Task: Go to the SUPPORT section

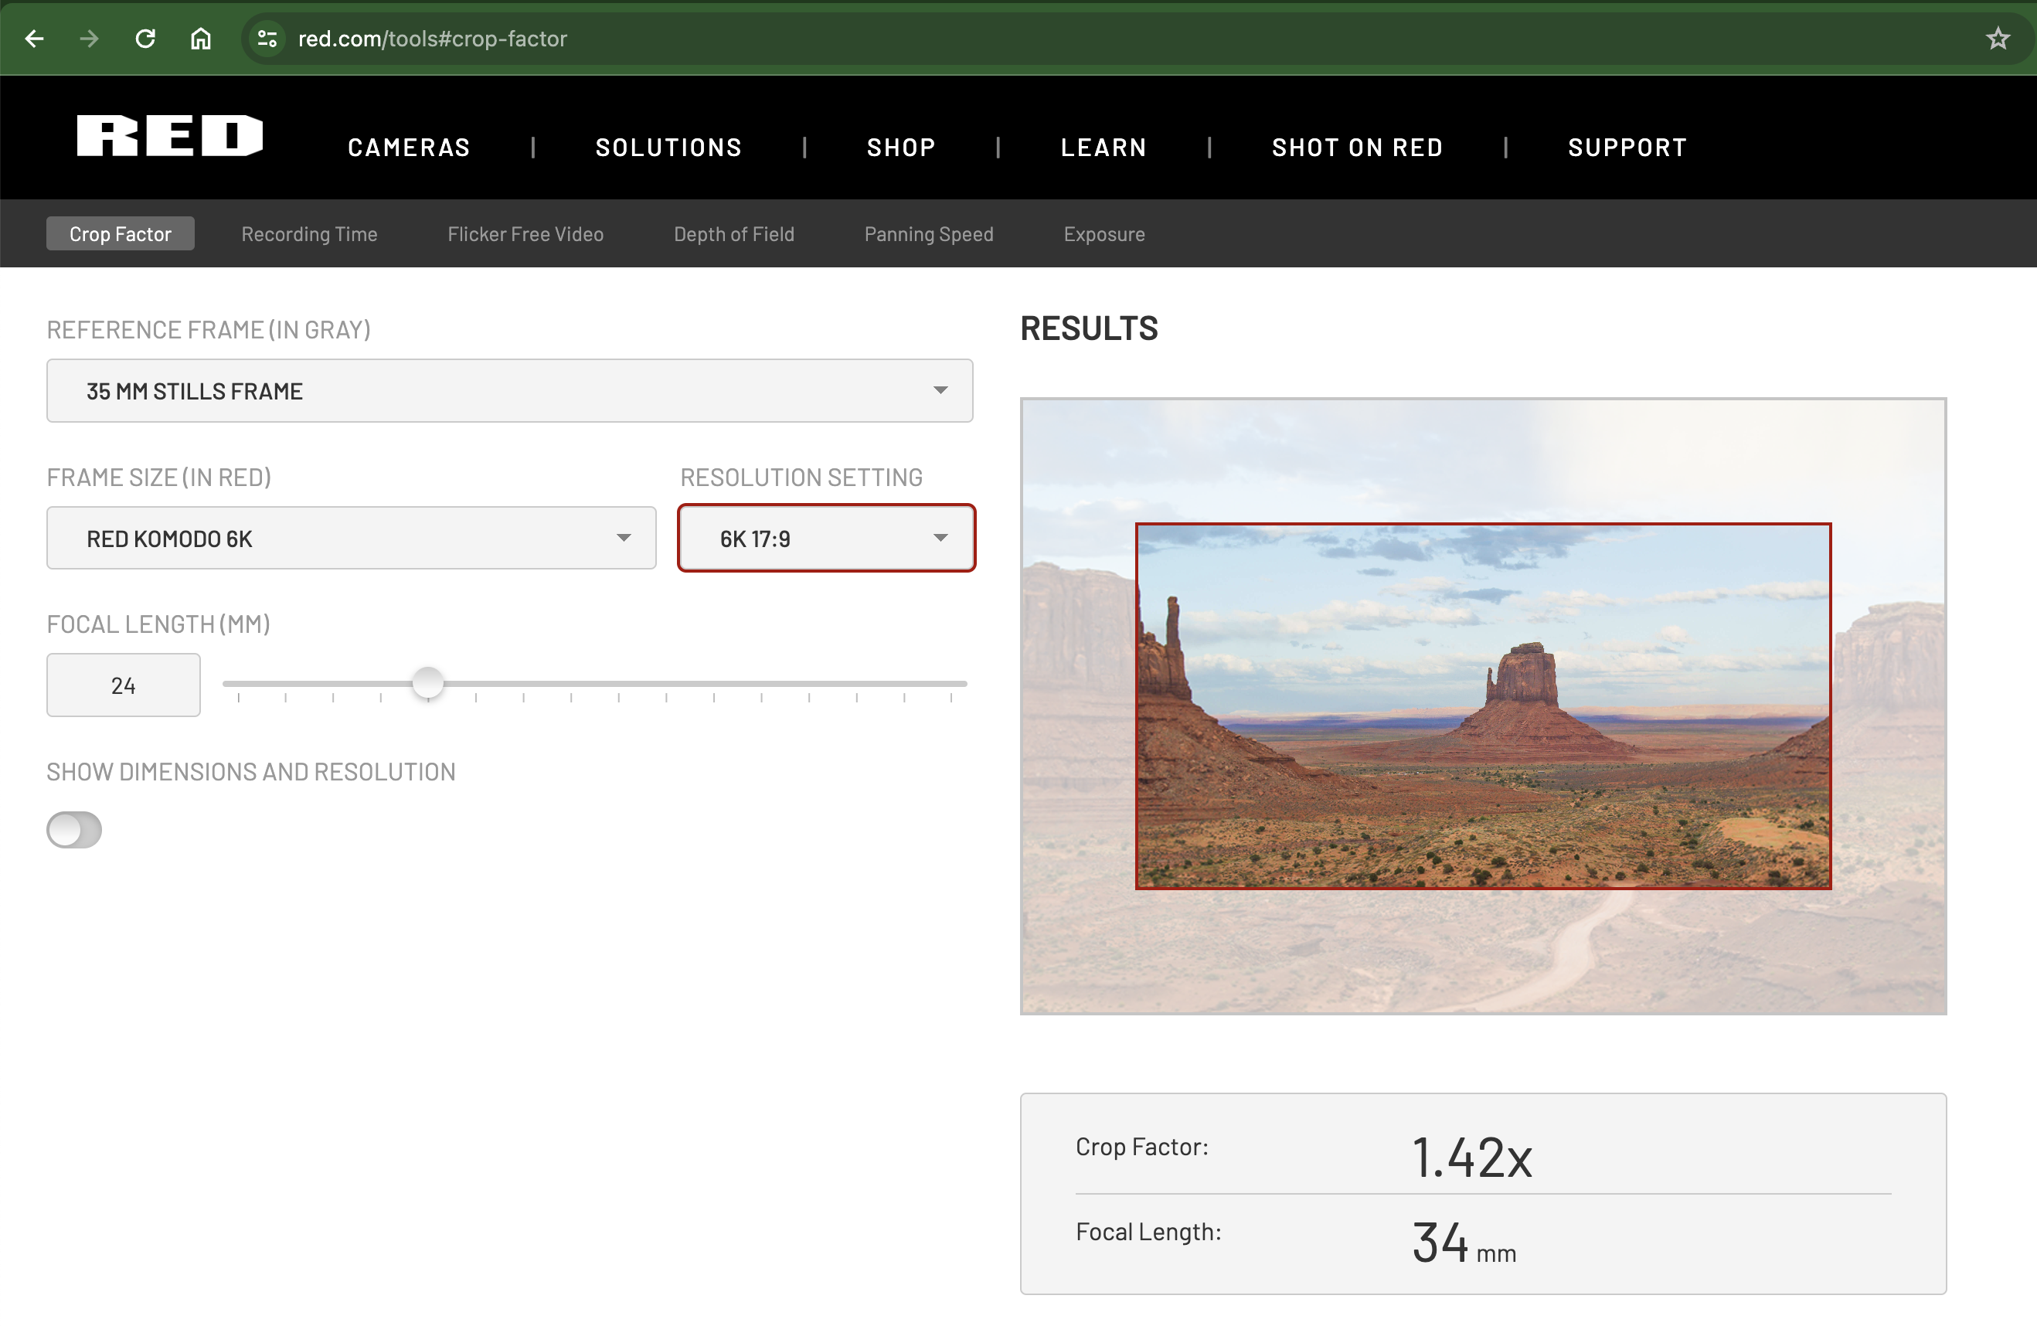Action: click(1627, 148)
